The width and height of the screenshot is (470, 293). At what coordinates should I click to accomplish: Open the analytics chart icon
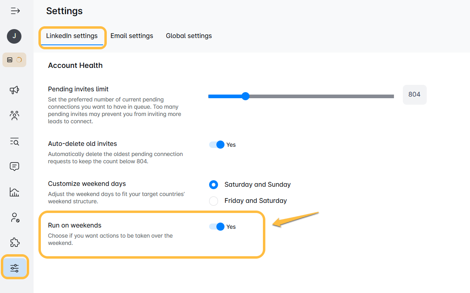click(x=15, y=192)
